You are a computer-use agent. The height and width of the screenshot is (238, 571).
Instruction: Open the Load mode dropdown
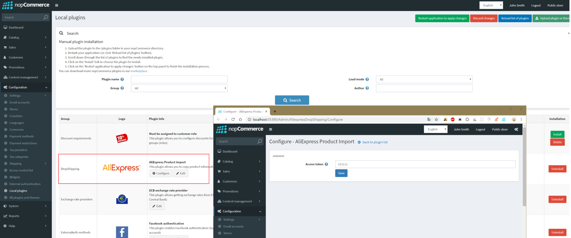click(x=424, y=79)
